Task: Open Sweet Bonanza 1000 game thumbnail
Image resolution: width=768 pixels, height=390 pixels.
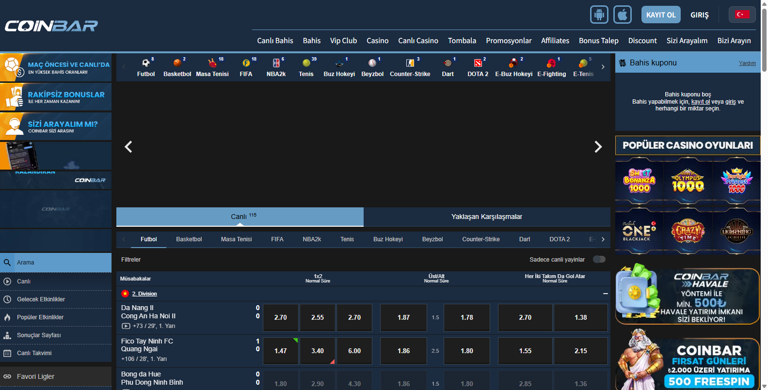Action: click(639, 181)
